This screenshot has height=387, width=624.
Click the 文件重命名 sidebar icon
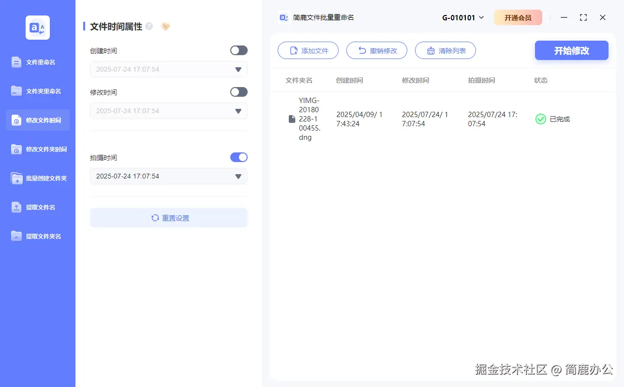coord(16,62)
